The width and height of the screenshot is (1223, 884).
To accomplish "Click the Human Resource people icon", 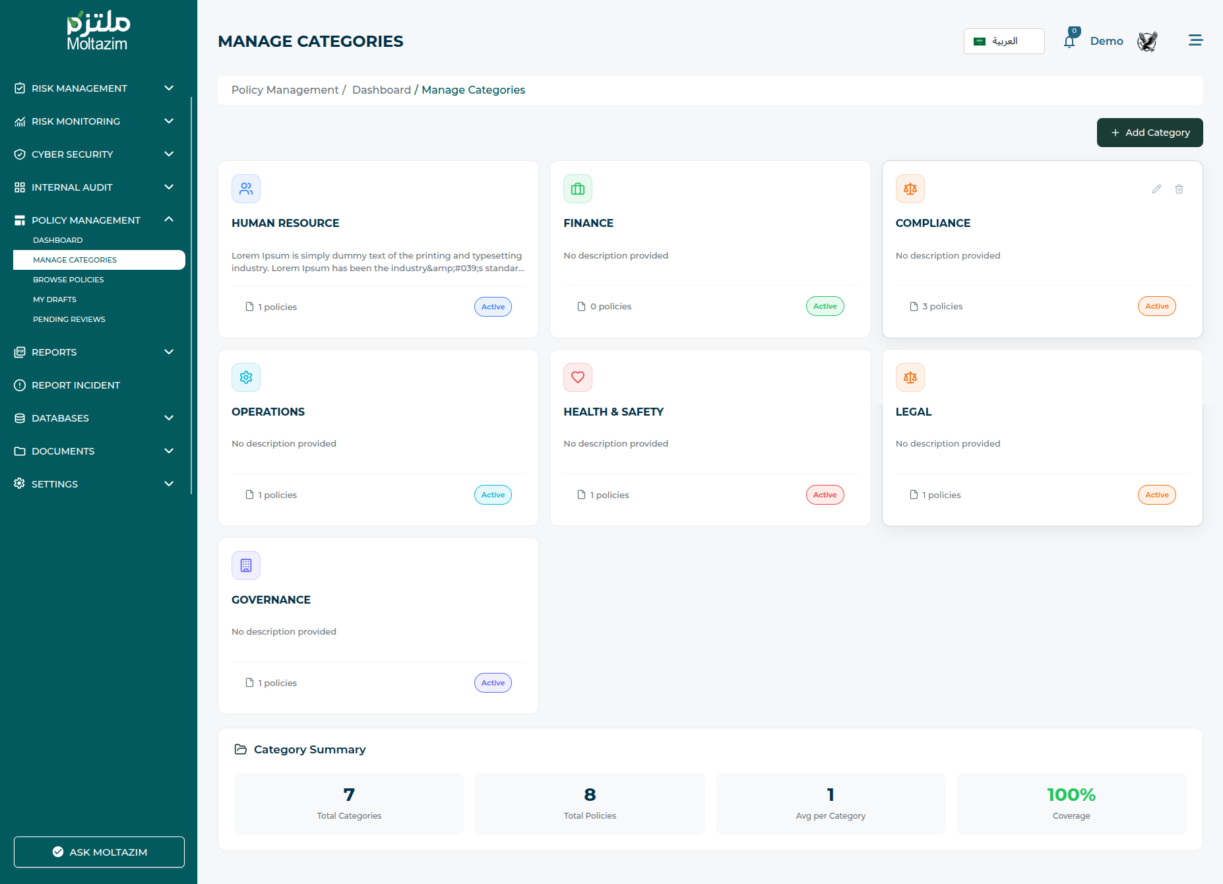I will click(246, 189).
